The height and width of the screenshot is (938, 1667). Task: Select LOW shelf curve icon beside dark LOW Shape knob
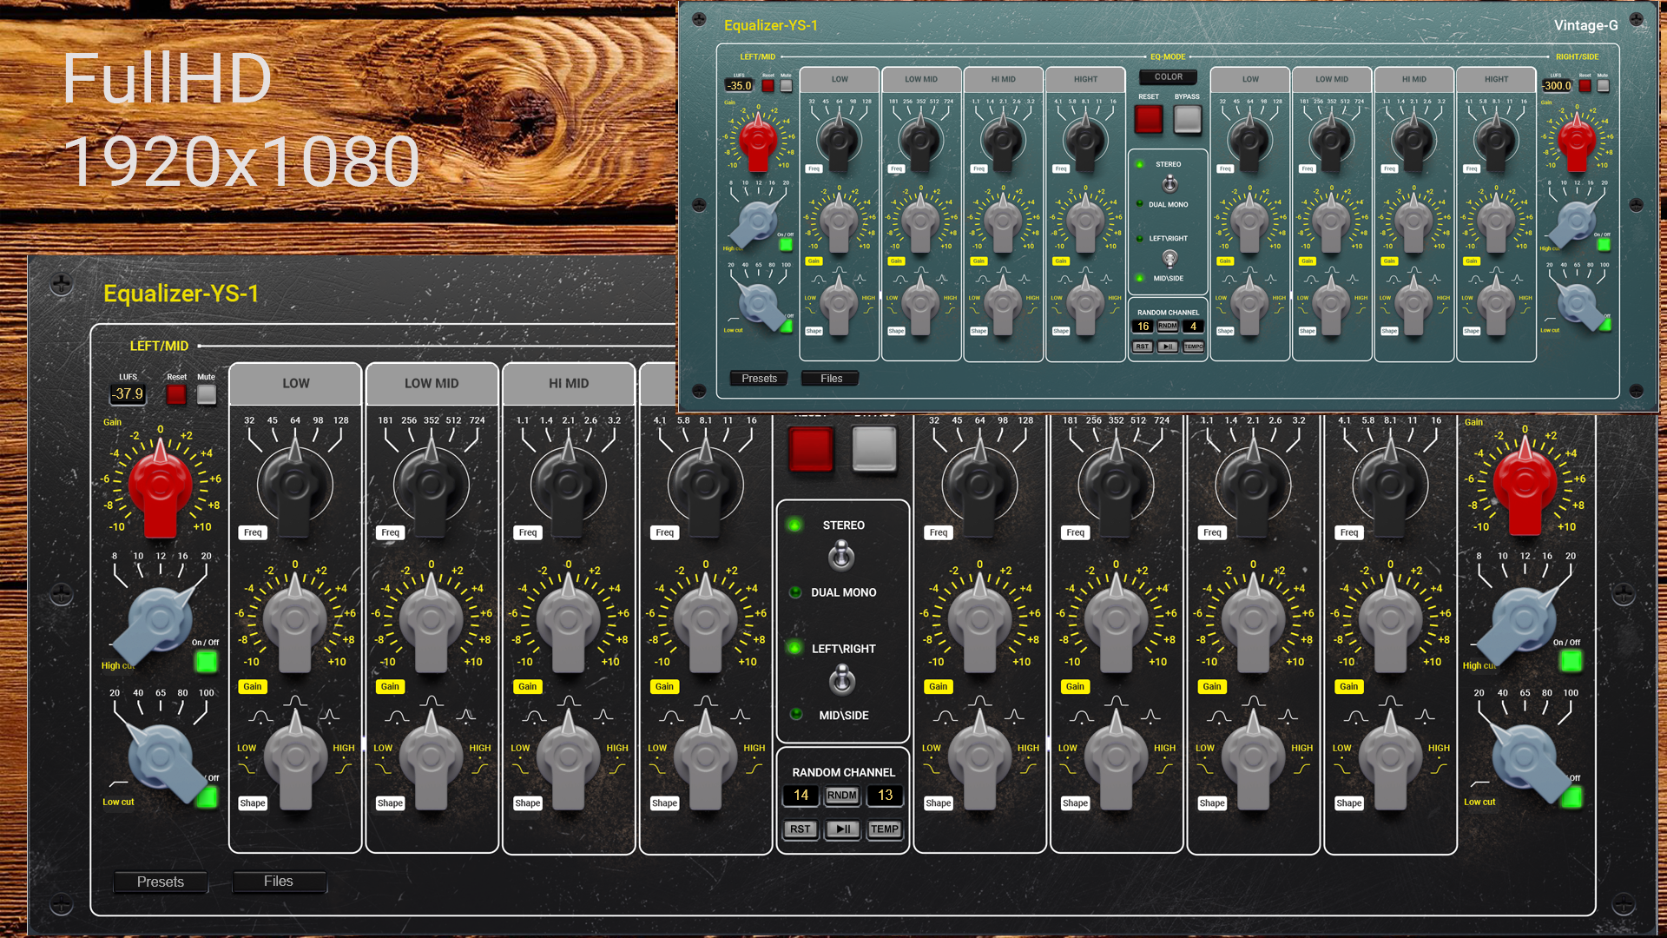[247, 768]
